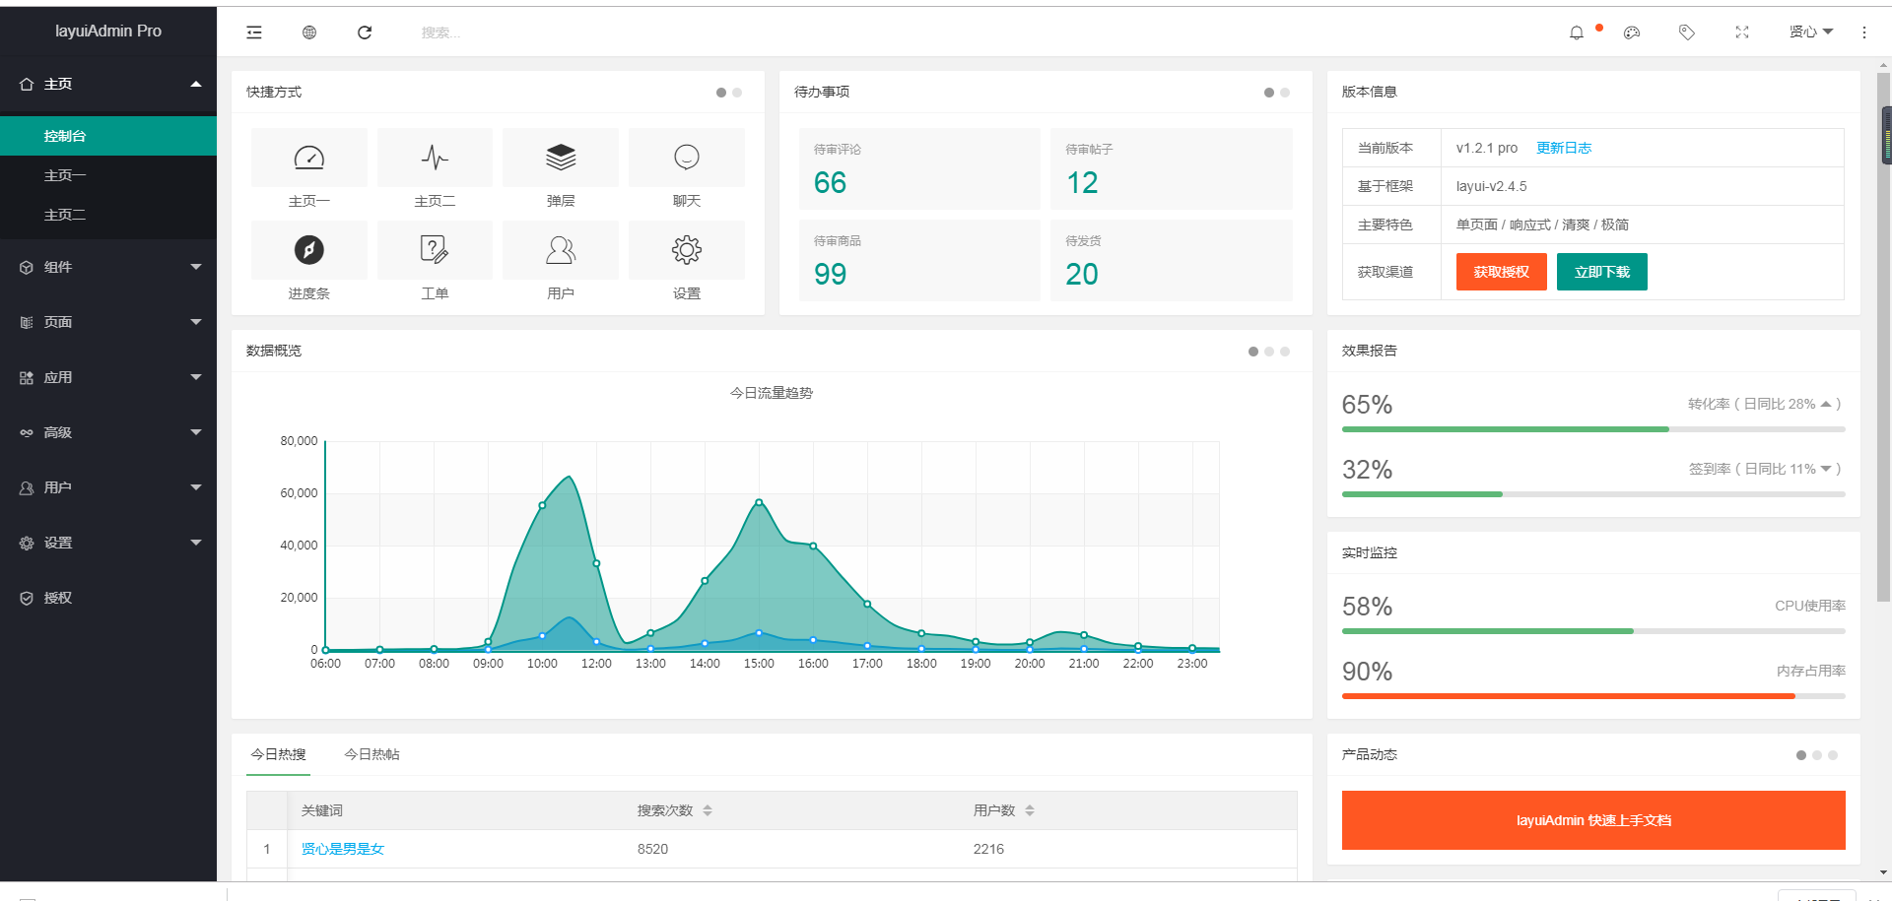This screenshot has height=901, width=1892.
Task: Open 弹层 layers shortcut icon
Action: point(561,158)
